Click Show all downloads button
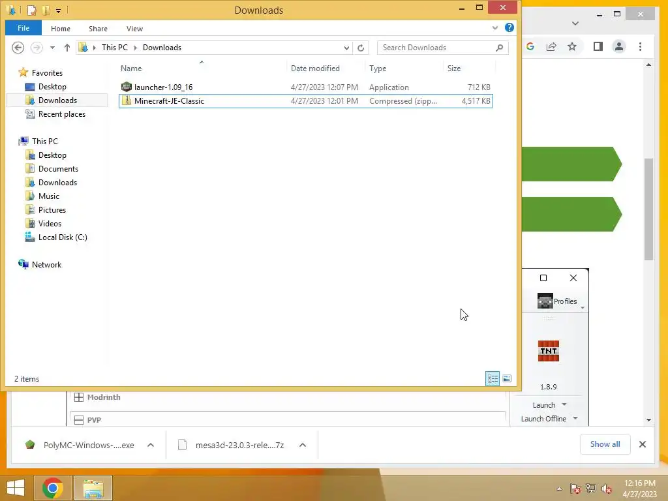Viewport: 668px width, 501px height. point(605,444)
